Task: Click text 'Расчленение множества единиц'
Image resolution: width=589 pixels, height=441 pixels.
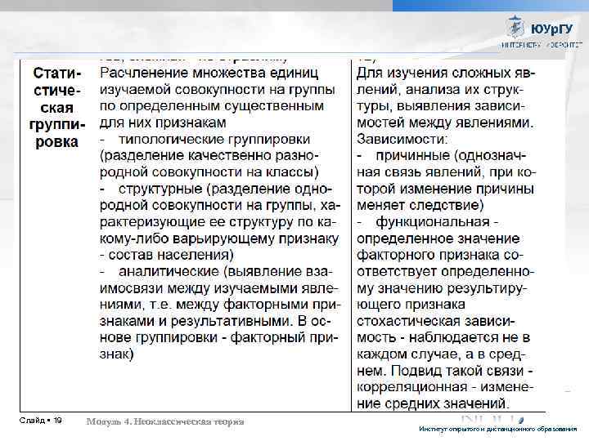Action: click(209, 73)
